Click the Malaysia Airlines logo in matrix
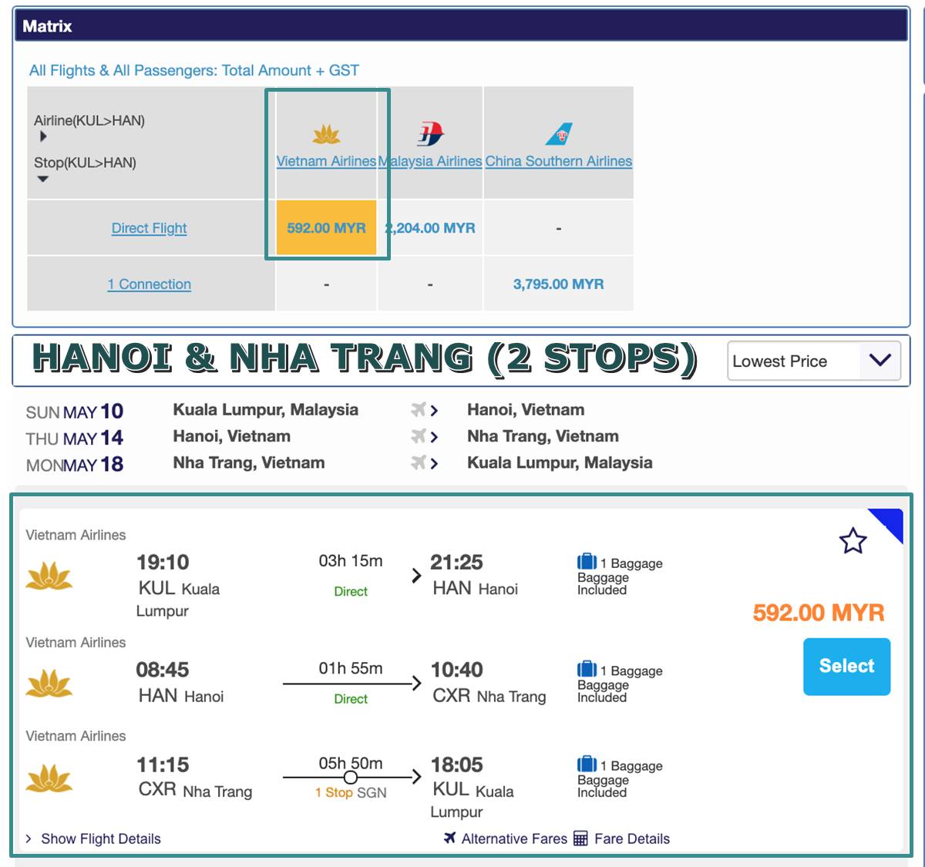The image size is (925, 867). pos(430,134)
